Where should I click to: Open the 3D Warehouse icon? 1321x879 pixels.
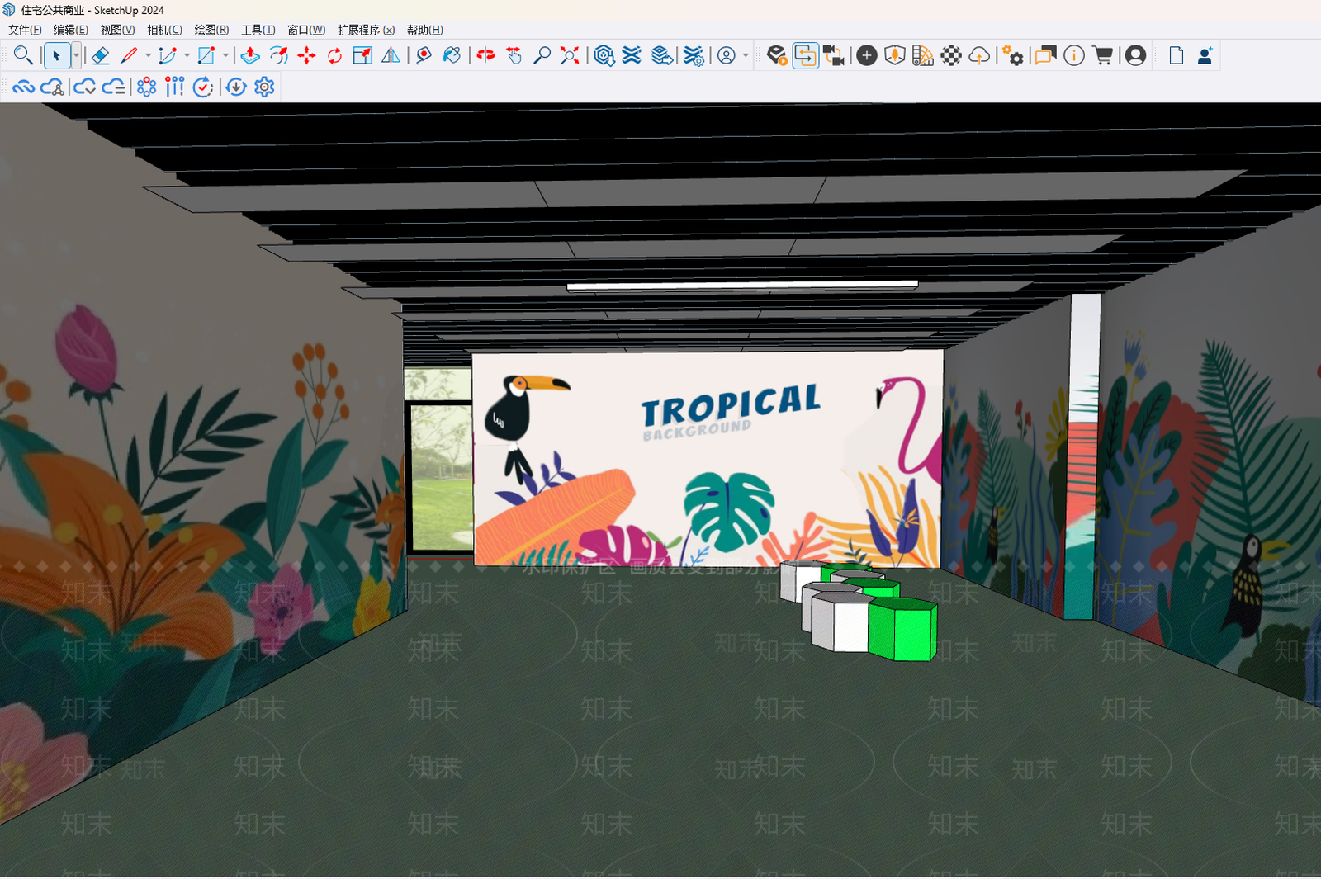(x=604, y=55)
